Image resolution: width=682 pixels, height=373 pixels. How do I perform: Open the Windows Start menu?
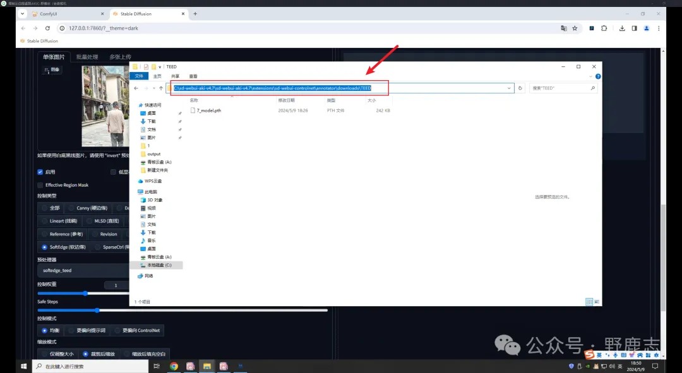click(23, 367)
